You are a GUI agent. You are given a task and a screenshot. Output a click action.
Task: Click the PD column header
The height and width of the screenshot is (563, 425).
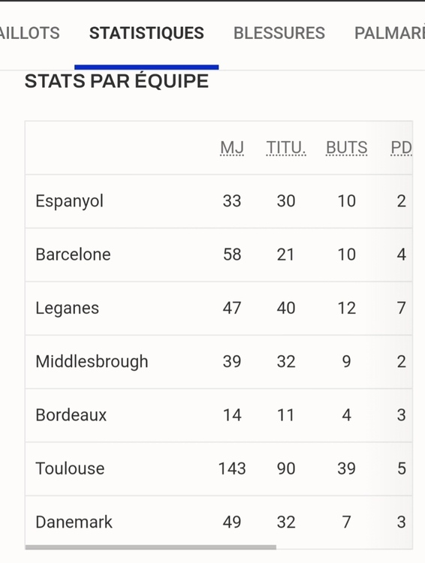coord(401,148)
